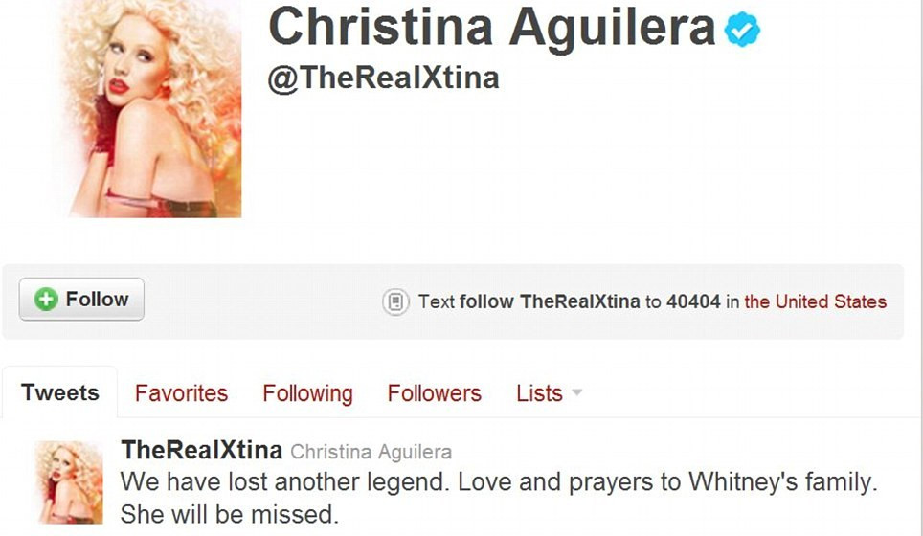View the Followers tab
The height and width of the screenshot is (536, 923).
coord(435,393)
